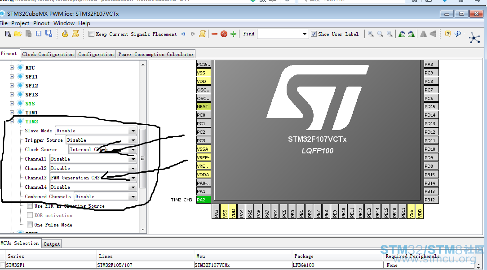
Task: Click the green PA2 pin
Action: coord(204,200)
